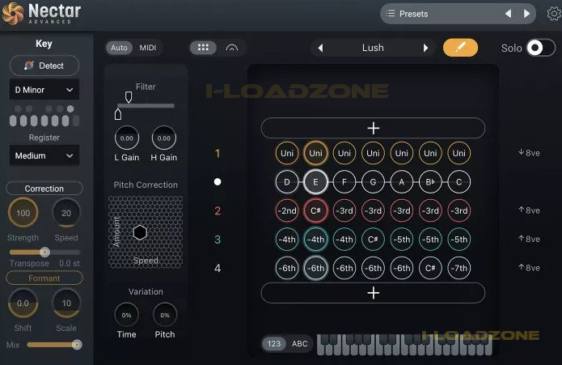Click the D scale note node
Viewport: 562px width, 365px height.
coord(287,182)
